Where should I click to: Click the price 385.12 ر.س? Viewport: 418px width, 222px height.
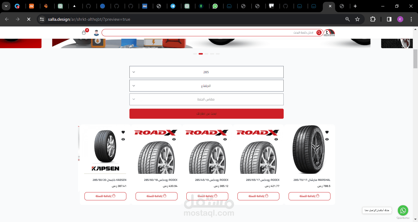click(221, 186)
